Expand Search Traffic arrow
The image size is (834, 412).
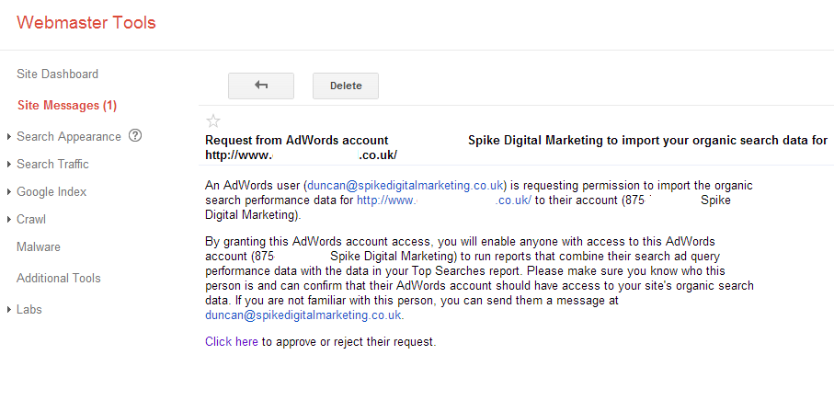tap(9, 165)
